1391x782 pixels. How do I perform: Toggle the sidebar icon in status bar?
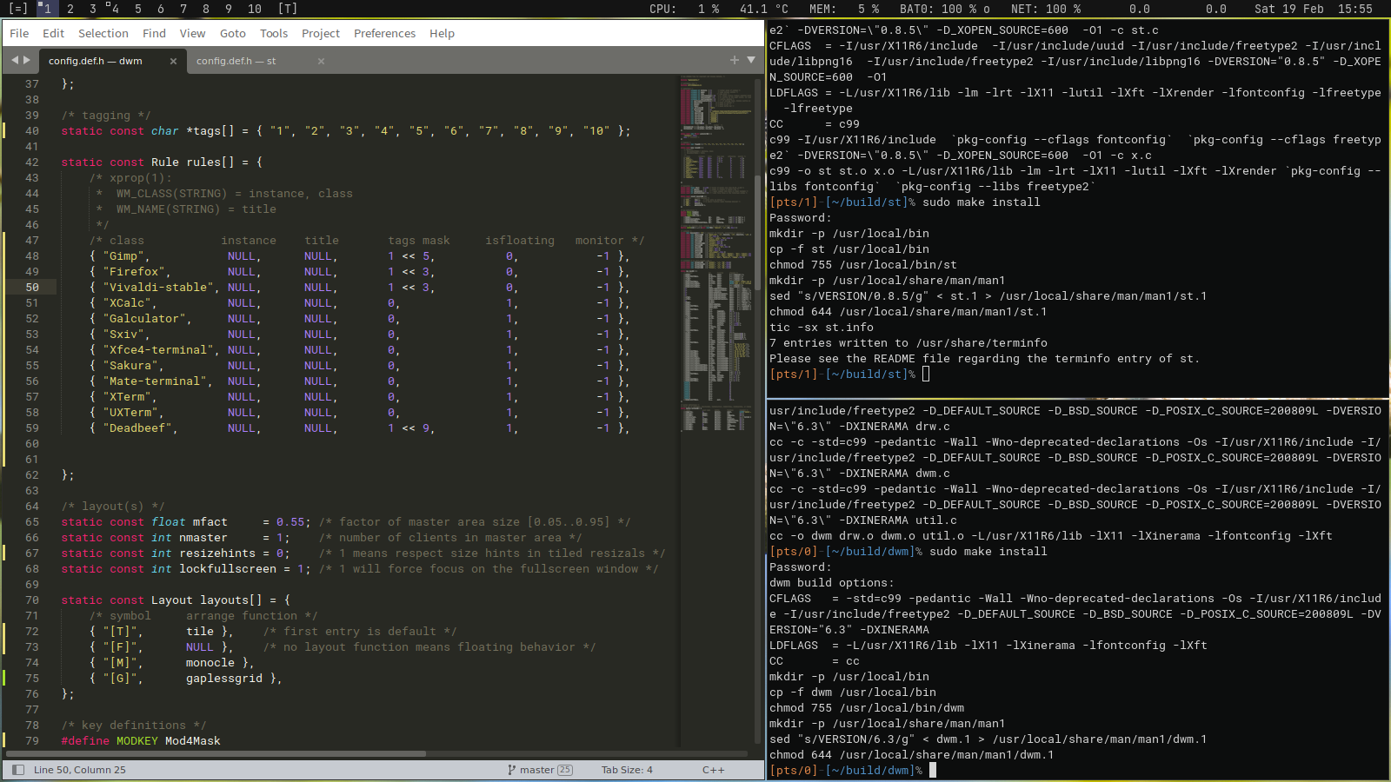18,770
